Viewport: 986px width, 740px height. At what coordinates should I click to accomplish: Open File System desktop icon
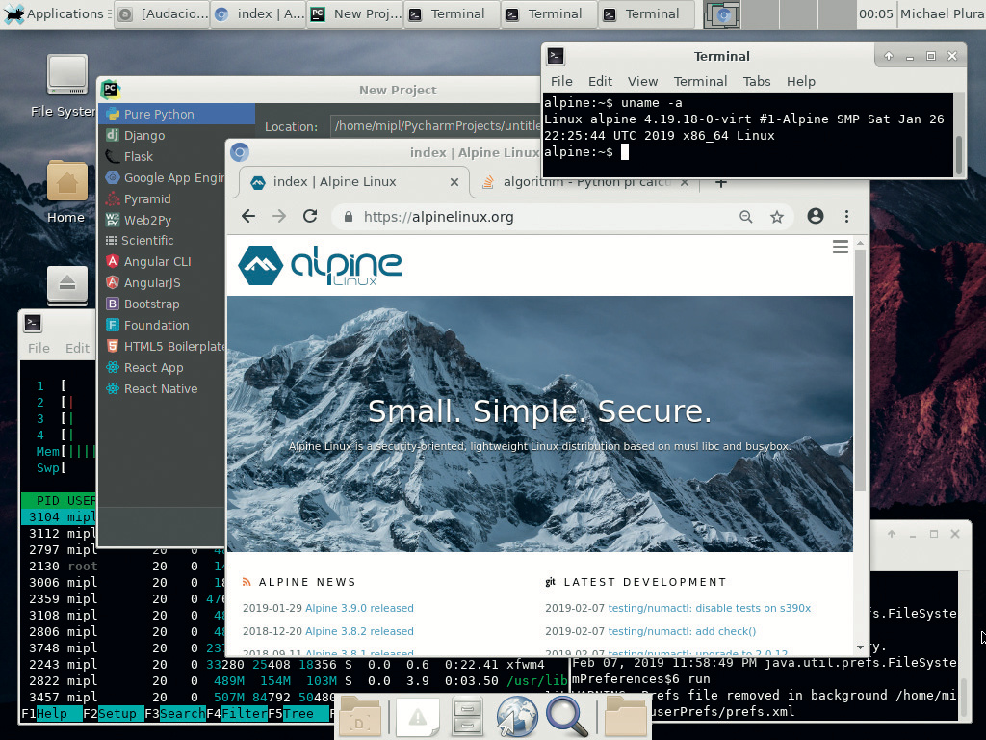[66, 87]
